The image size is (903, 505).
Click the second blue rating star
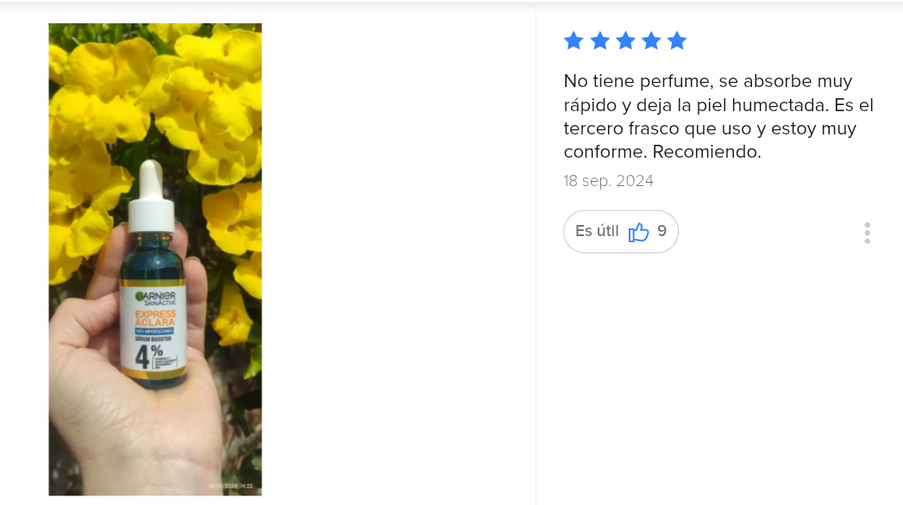click(x=599, y=41)
